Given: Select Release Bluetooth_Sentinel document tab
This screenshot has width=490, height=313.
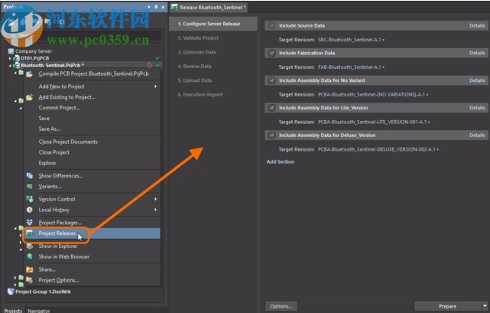Looking at the screenshot, I should click(209, 7).
